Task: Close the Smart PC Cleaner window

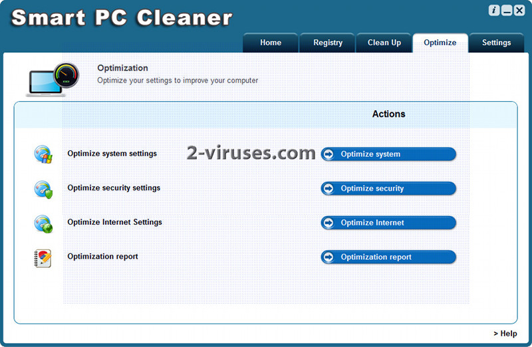Action: click(519, 11)
